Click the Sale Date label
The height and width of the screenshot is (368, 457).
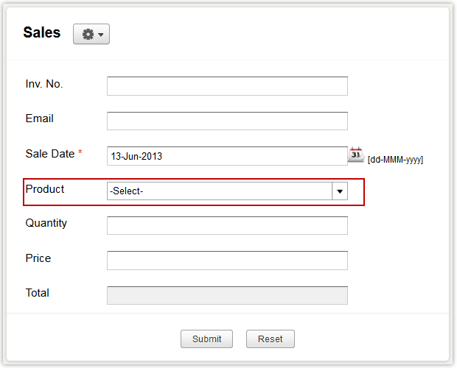[x=50, y=154]
